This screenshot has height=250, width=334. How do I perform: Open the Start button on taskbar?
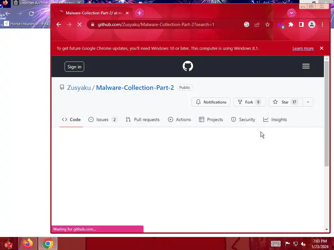[8, 243]
